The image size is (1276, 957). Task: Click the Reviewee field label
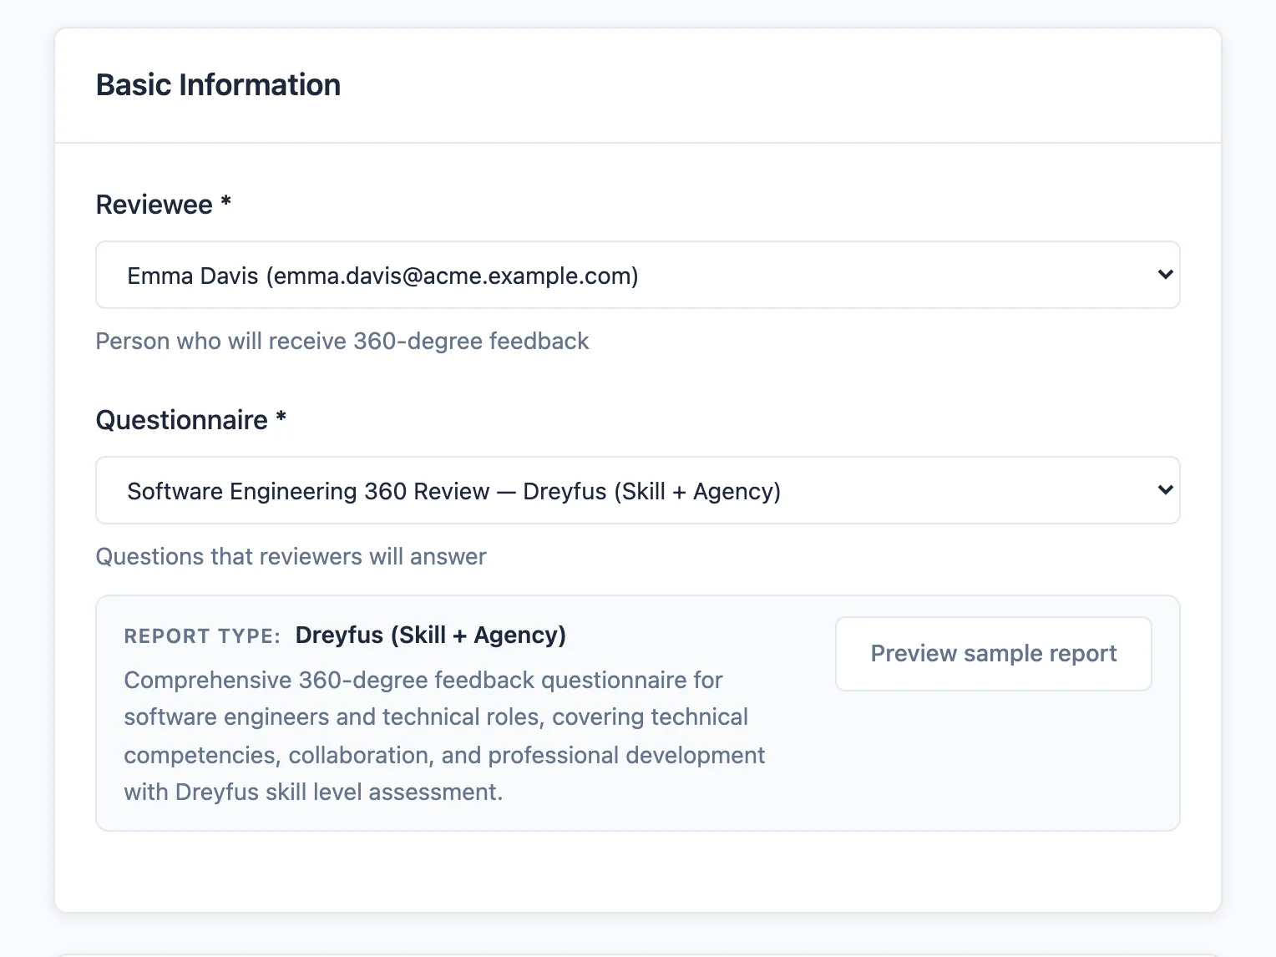(164, 205)
